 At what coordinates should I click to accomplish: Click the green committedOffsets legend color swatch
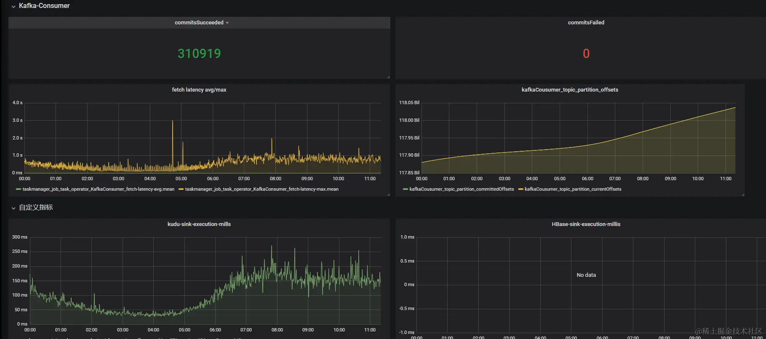click(x=405, y=189)
